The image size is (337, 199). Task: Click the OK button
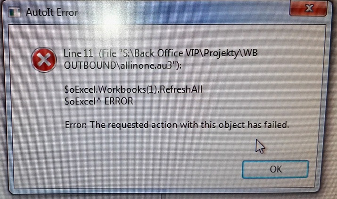pos(275,169)
